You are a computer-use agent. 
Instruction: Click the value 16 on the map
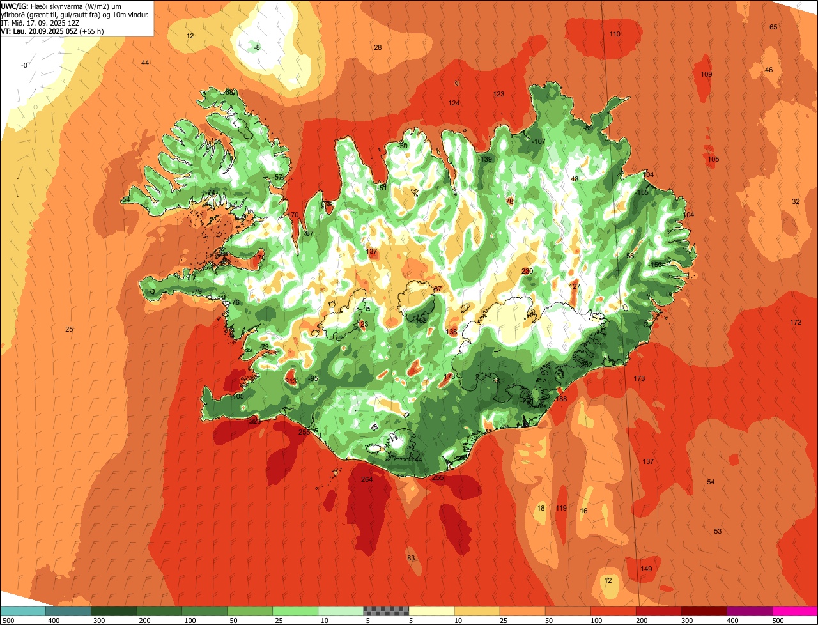583,511
